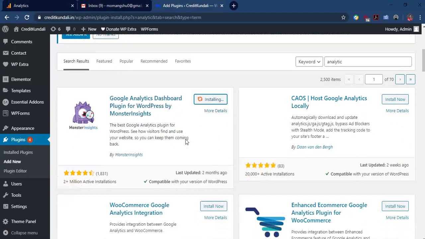
Task: Open Settings in the sidebar
Action: point(19,206)
